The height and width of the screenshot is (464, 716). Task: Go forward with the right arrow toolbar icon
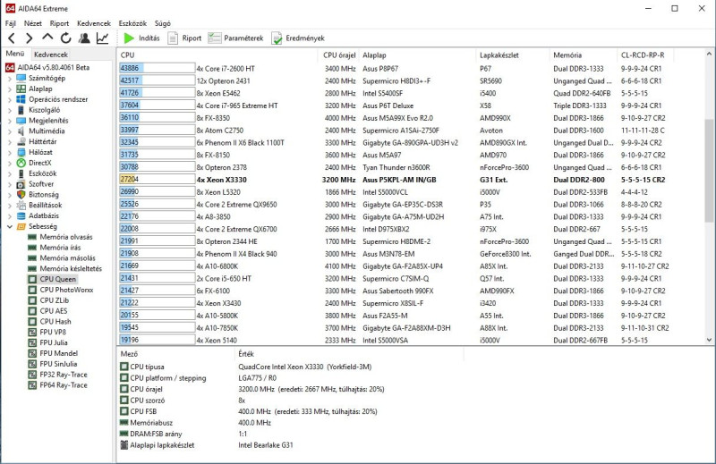[30, 38]
